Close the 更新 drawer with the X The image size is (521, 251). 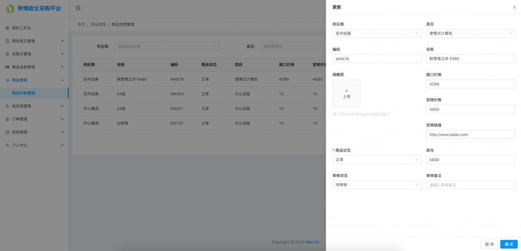514,7
